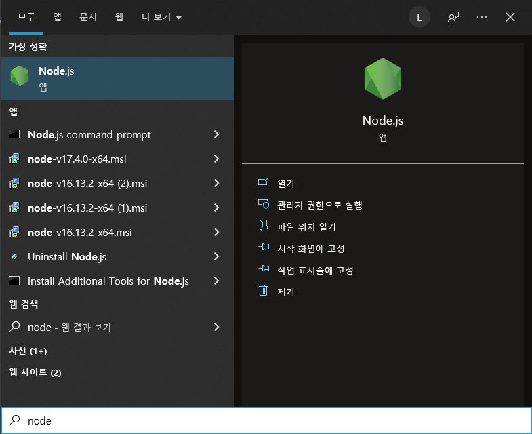Open the feedback person icon at top

point(453,17)
